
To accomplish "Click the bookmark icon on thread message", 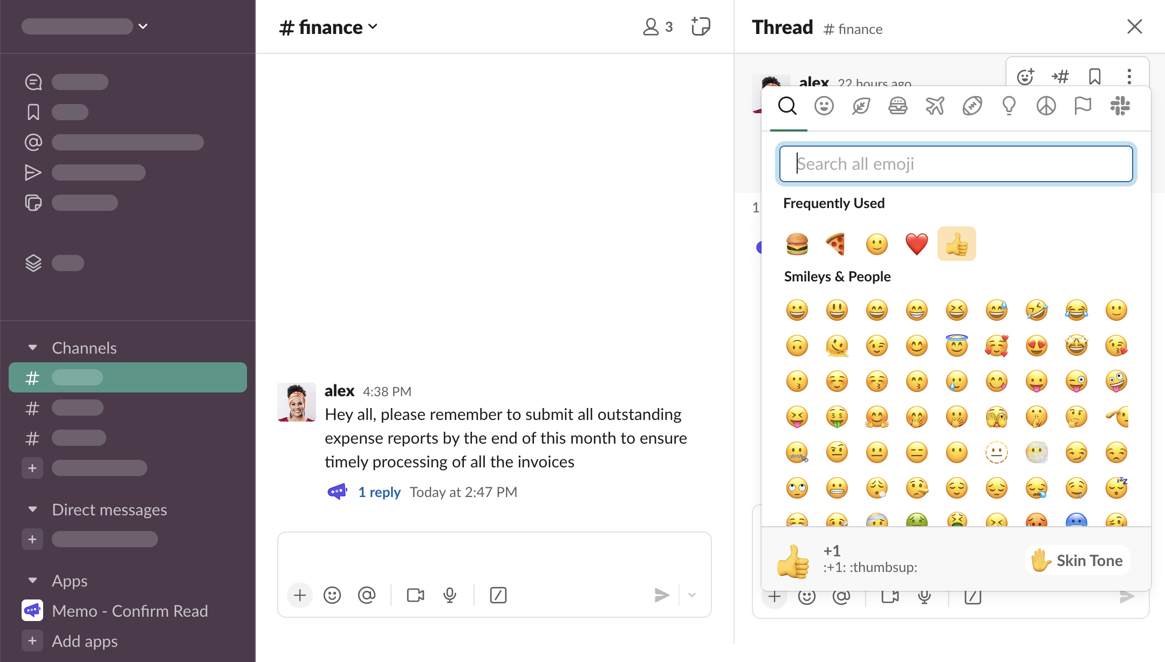I will (1095, 77).
